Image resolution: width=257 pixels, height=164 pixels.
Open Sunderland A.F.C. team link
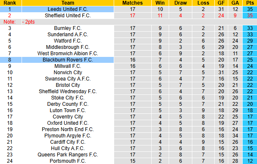pyautogui.click(x=68, y=35)
